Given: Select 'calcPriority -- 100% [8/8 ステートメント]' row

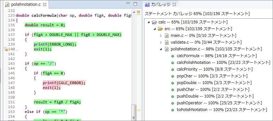Looking at the screenshot, I should click(x=215, y=70).
